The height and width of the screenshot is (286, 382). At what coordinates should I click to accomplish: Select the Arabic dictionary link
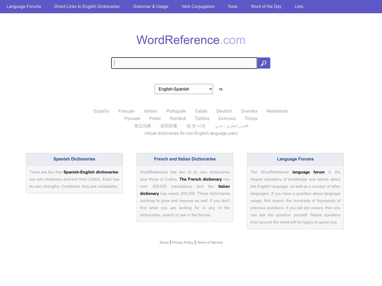coord(232,126)
